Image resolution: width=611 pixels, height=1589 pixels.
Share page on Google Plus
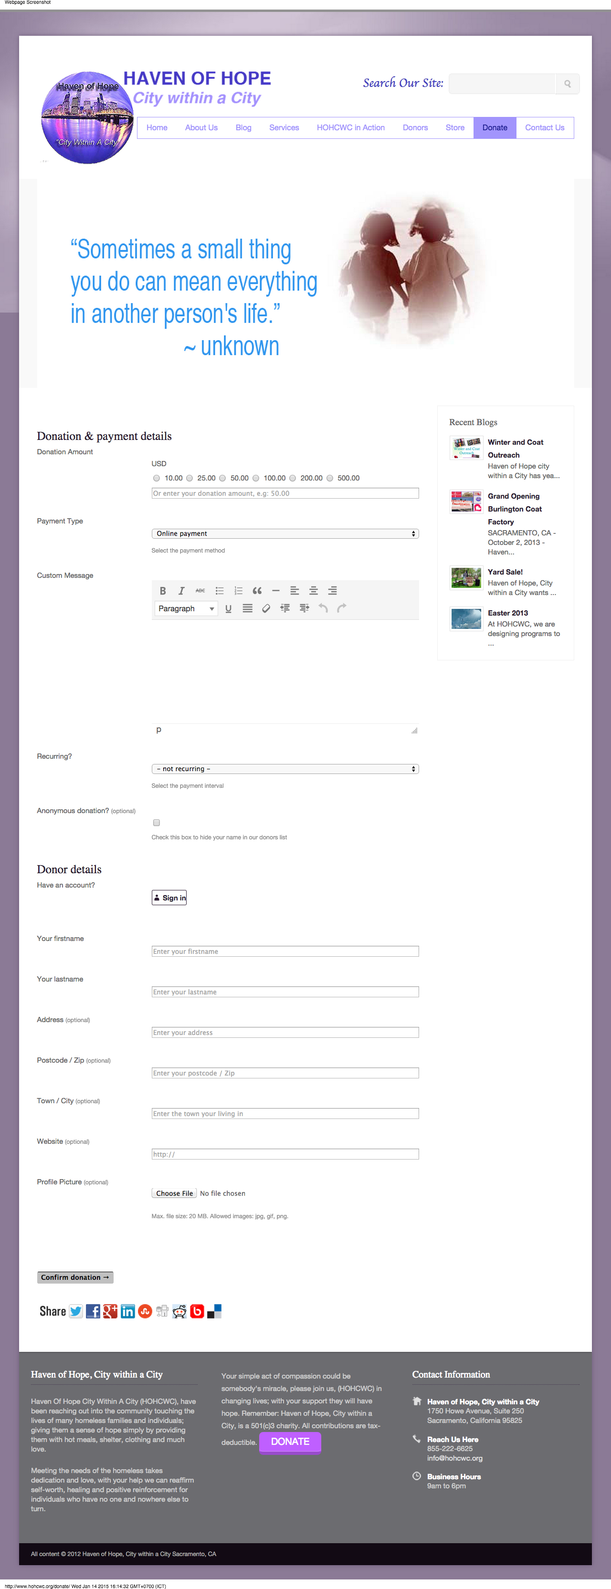110,1311
